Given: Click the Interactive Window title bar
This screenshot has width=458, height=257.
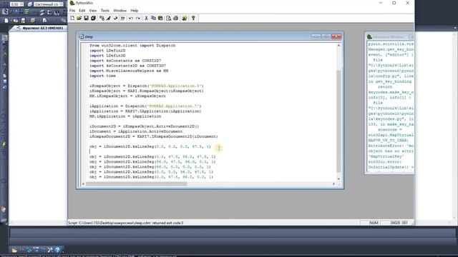Looking at the screenshot, I should (x=389, y=37).
